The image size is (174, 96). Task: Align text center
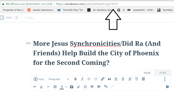pos(123,79)
